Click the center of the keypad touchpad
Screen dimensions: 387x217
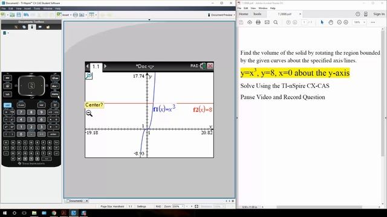tap(31, 86)
